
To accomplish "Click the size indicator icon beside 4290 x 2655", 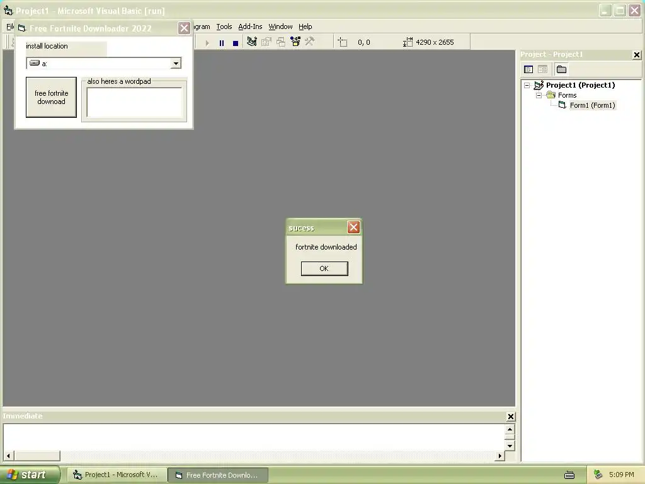I will (408, 42).
